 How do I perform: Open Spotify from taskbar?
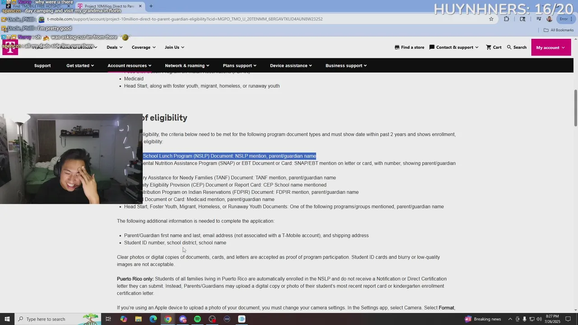pyautogui.click(x=197, y=319)
